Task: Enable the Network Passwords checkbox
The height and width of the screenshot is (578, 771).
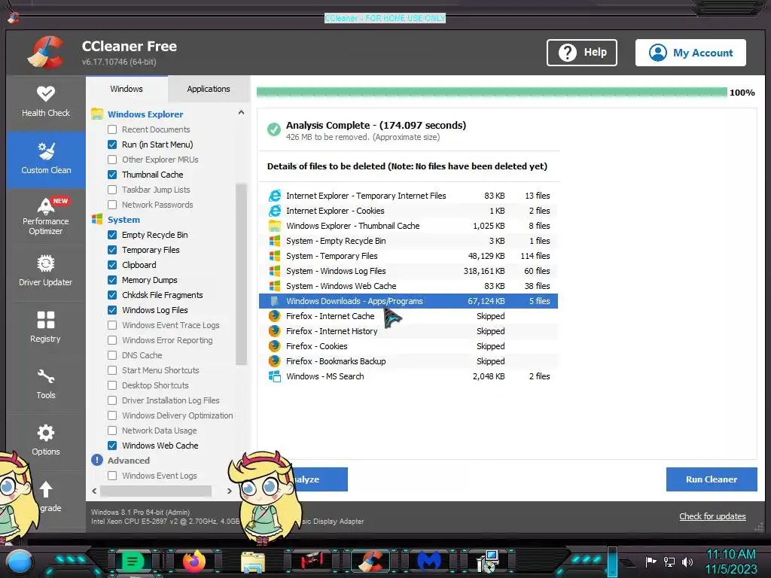Action: pyautogui.click(x=112, y=205)
